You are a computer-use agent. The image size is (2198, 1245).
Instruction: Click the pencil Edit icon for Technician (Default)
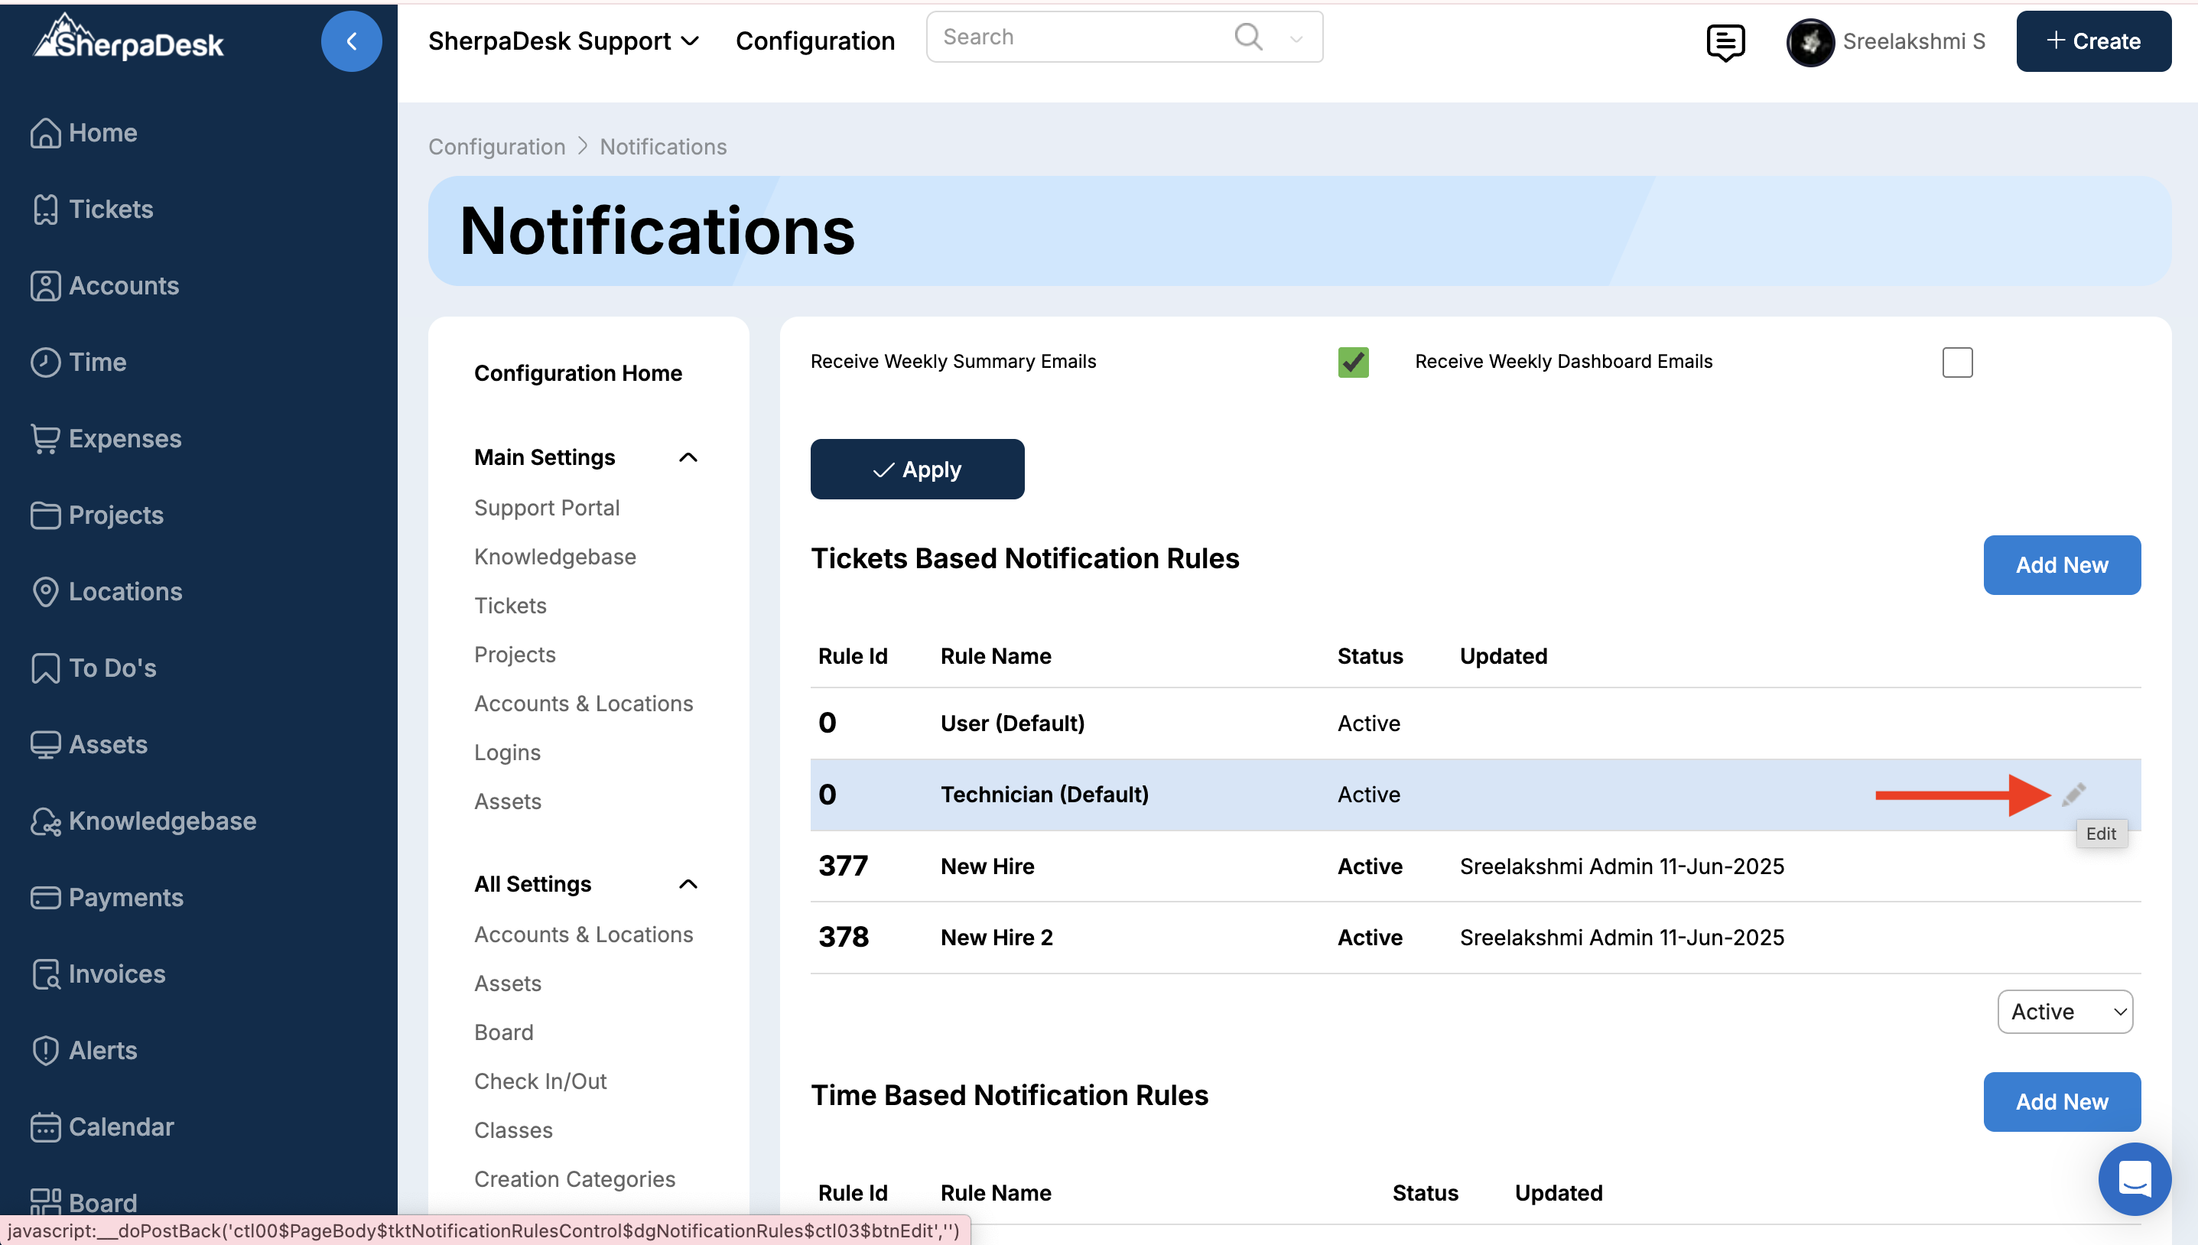point(2073,795)
